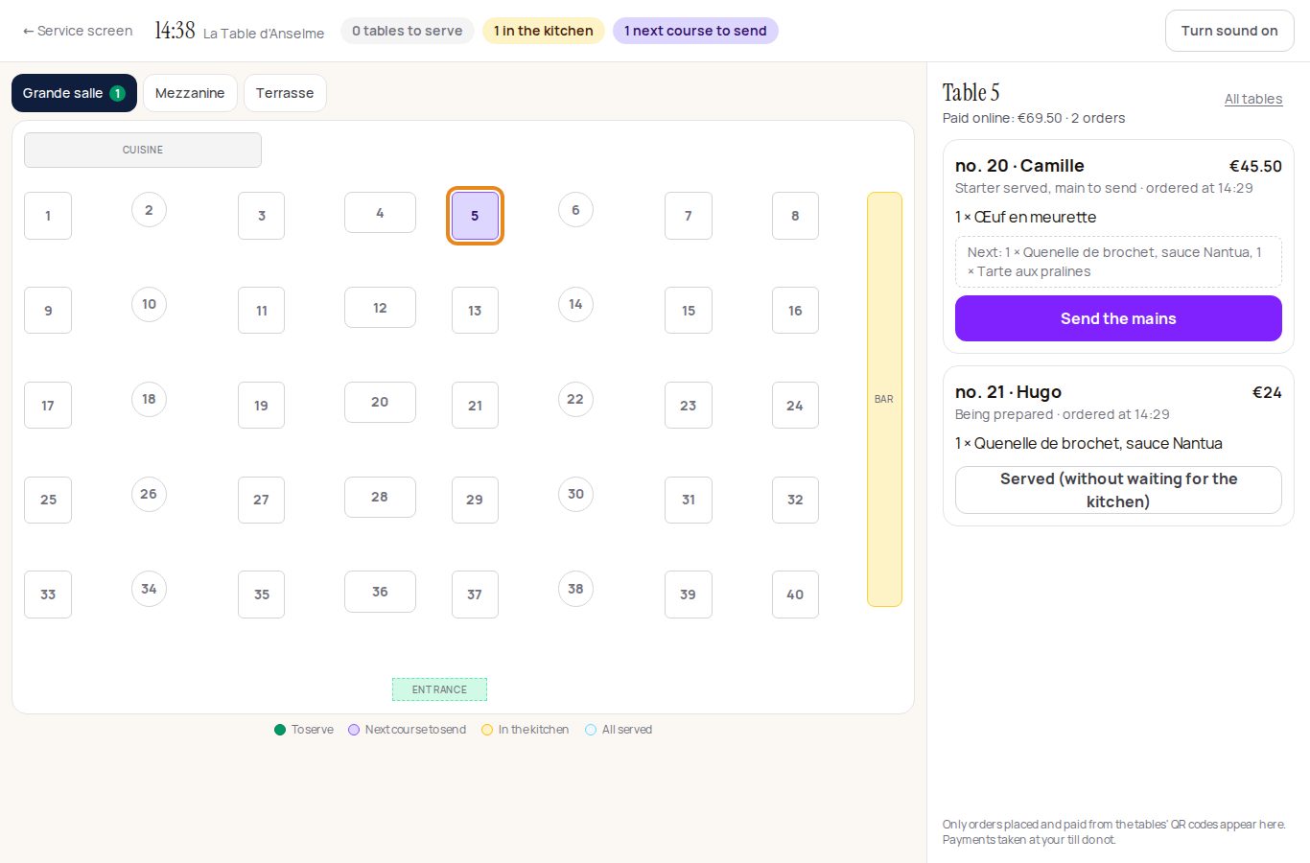Viewport: 1310px width, 863px height.
Task: Click the yellow In the kitchen legend dot
Action: pos(487,730)
